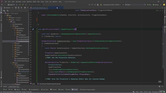Collapse the Public folder

pyautogui.click(x=11, y=63)
